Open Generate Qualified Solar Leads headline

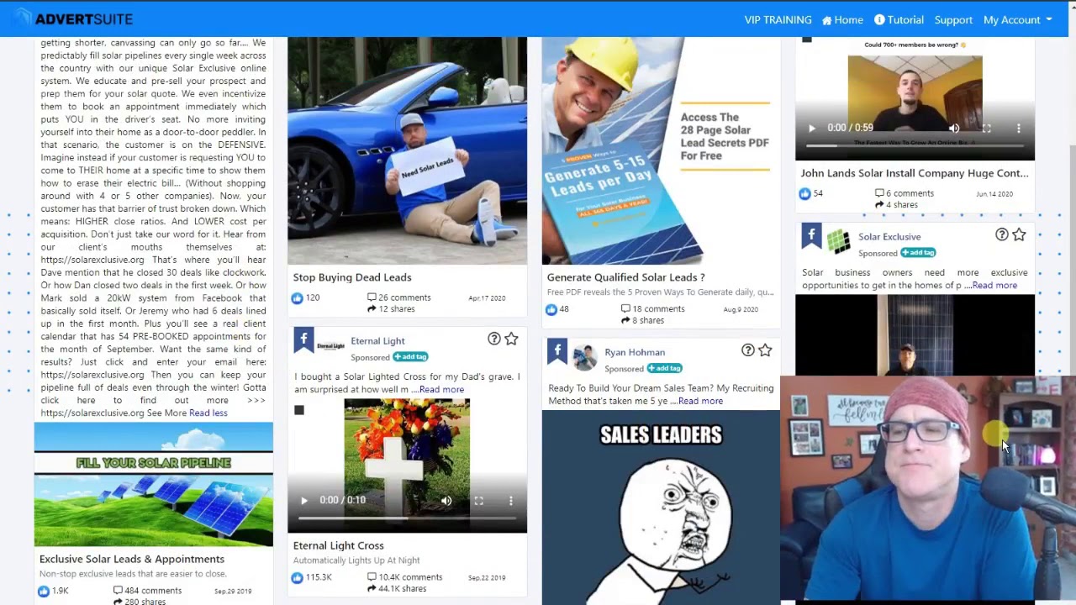point(625,277)
